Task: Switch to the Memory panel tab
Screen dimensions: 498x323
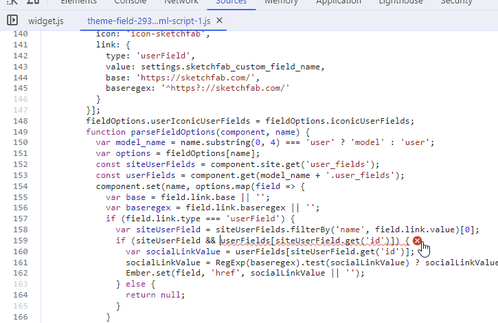Action: tap(282, 2)
